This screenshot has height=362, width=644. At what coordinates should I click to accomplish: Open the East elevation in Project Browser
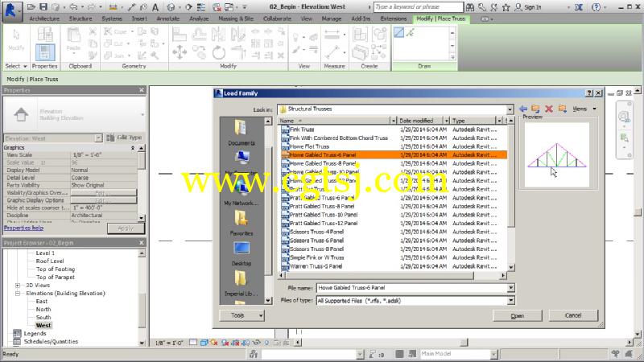point(42,301)
